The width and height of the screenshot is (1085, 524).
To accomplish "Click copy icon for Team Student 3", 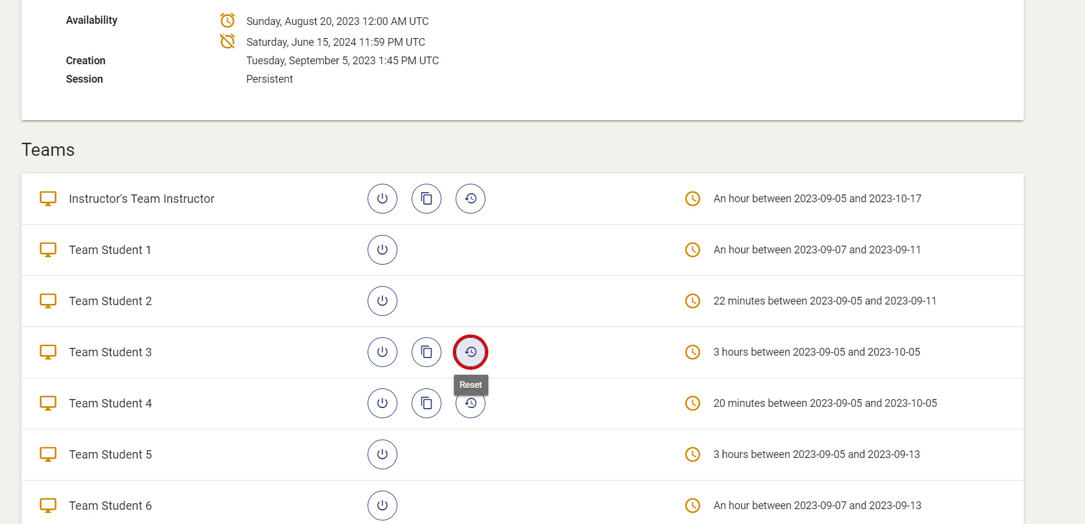I will point(426,352).
